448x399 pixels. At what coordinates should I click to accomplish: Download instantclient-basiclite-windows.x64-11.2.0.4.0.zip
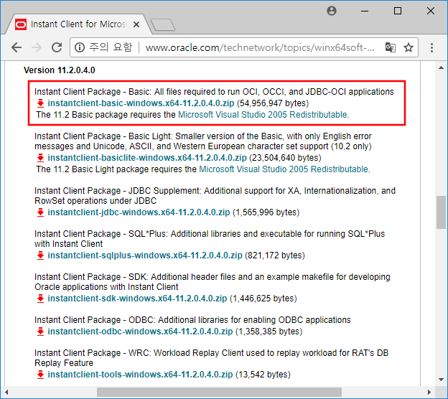[x=147, y=158]
